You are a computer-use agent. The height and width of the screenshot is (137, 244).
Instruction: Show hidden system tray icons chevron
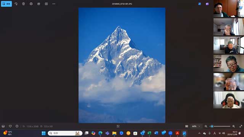click(199, 133)
